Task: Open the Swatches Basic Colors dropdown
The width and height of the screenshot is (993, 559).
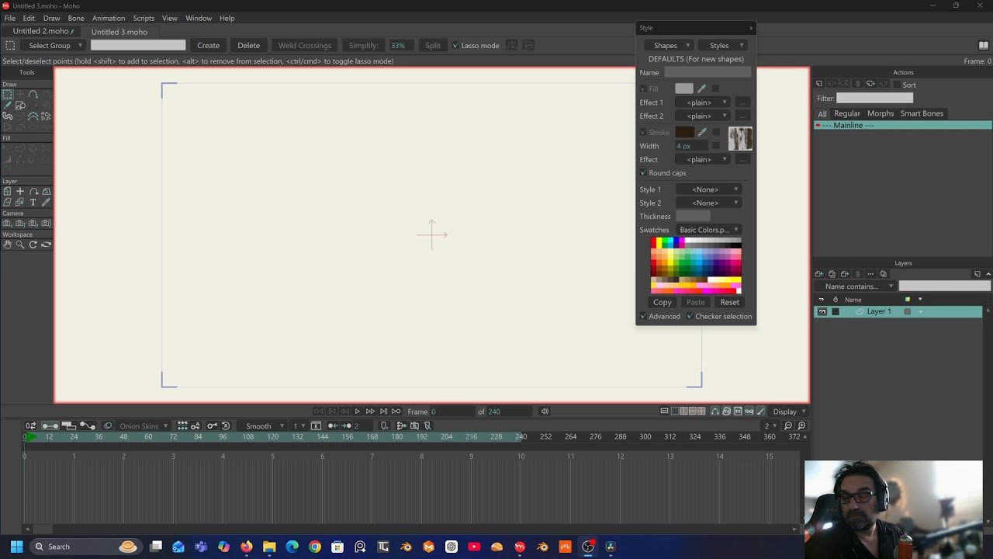Action: tap(709, 230)
